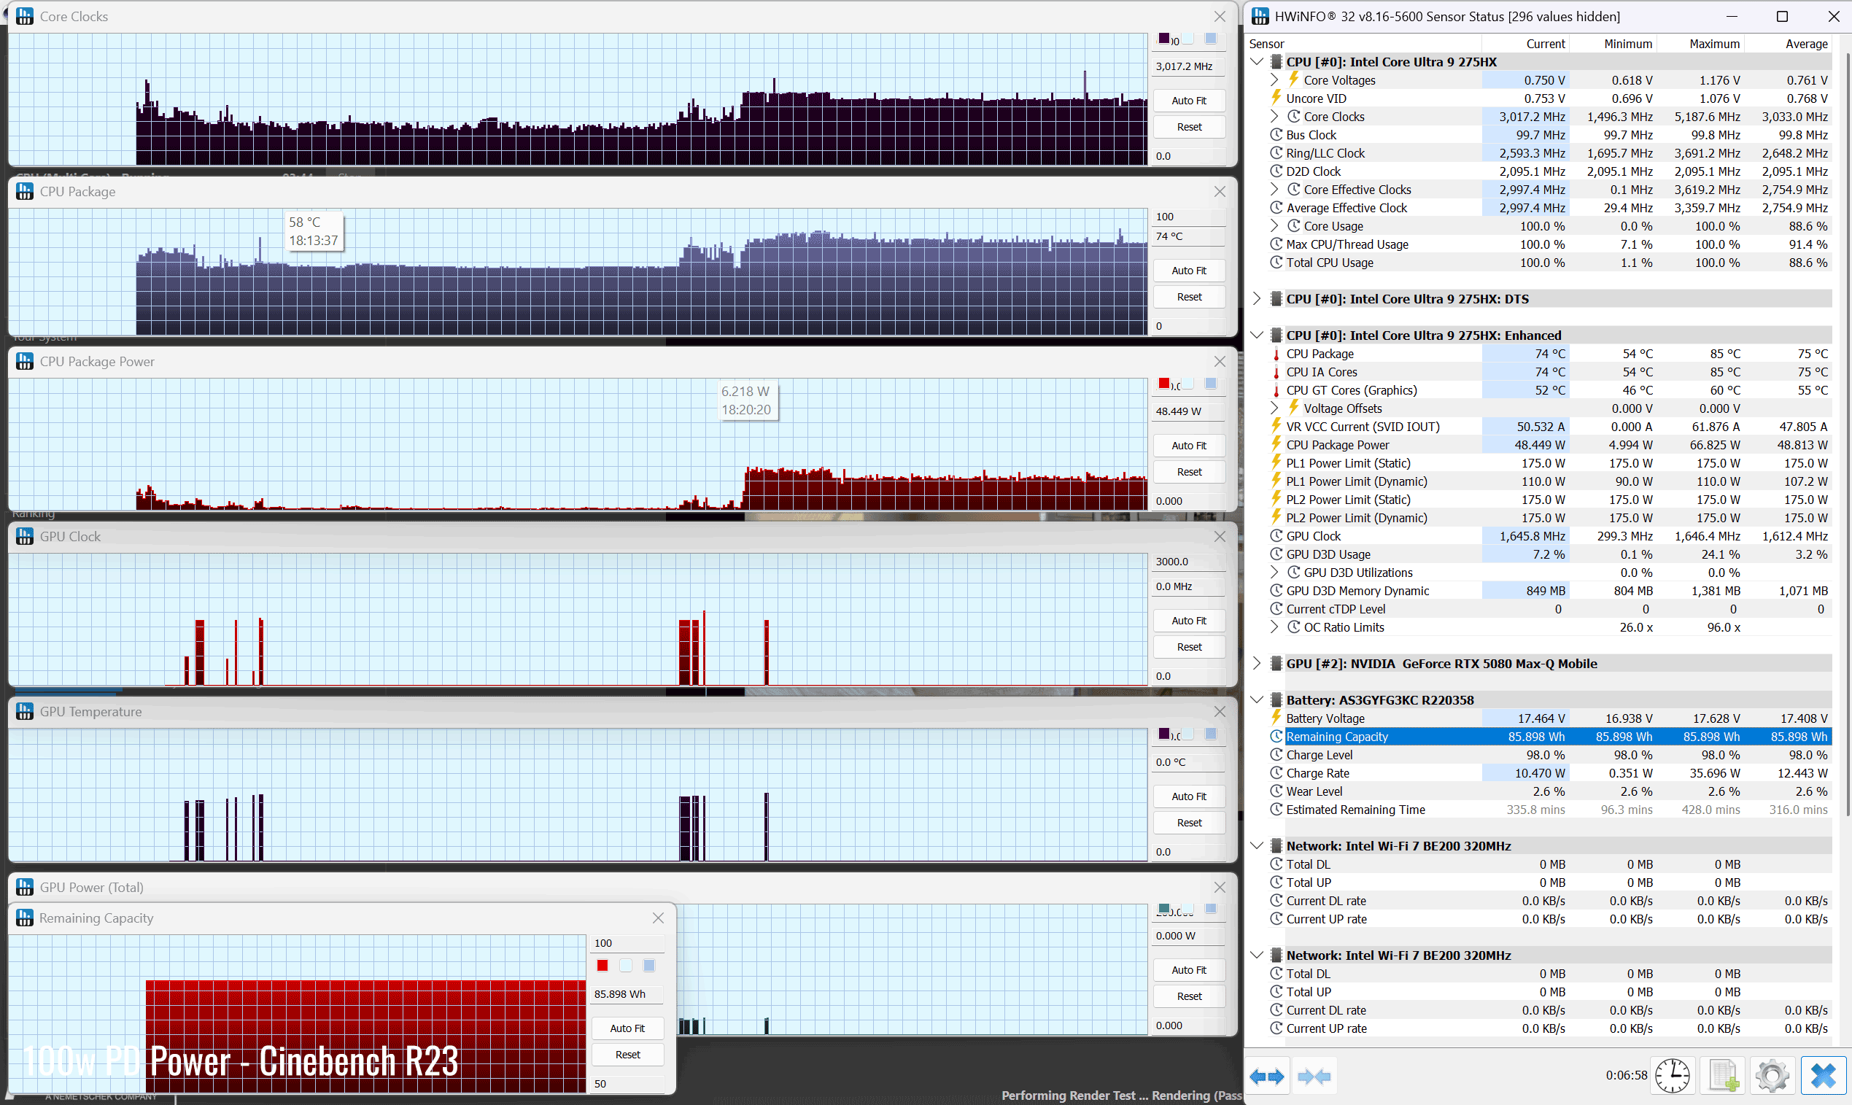The image size is (1852, 1105).
Task: Click the collapse-layout inward arrows icon in HWiNFO
Action: 1314,1076
